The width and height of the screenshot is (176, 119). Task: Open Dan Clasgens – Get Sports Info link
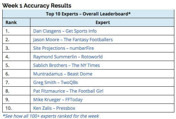(65, 31)
